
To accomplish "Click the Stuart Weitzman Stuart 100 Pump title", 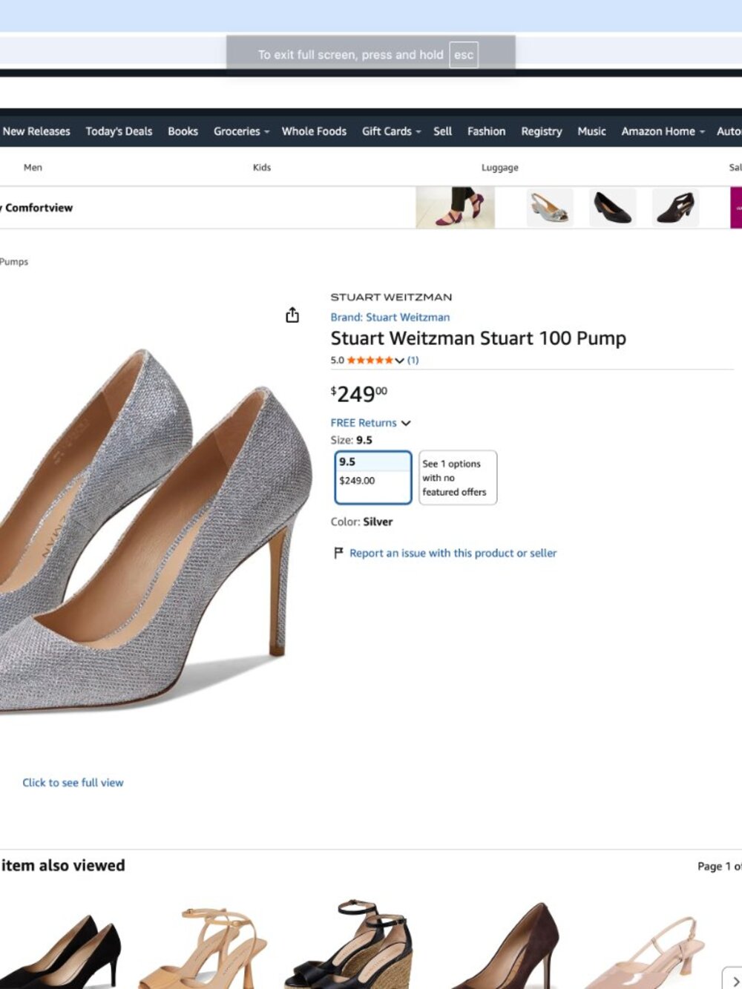I will [x=479, y=338].
